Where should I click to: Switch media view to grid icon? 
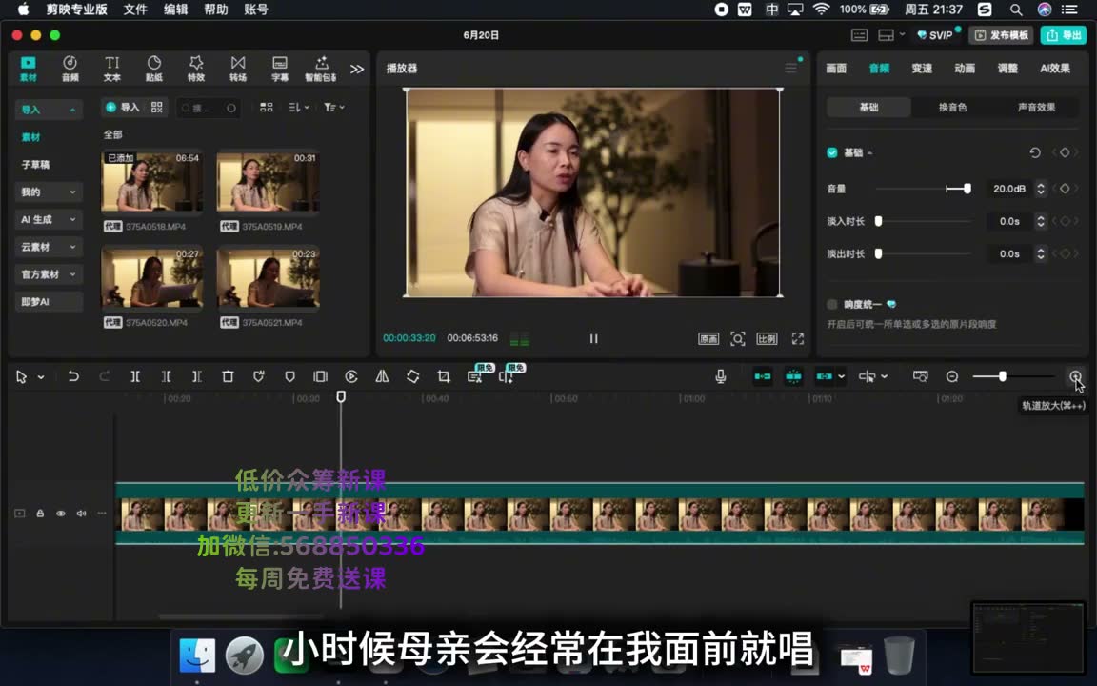coord(267,107)
